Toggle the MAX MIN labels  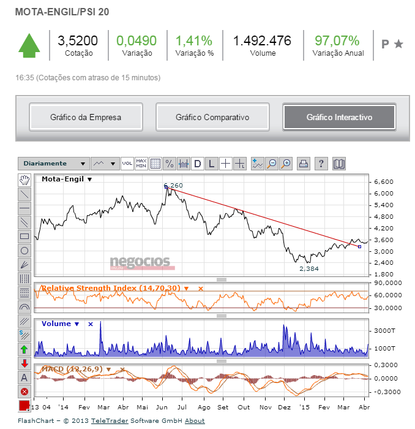click(x=141, y=164)
